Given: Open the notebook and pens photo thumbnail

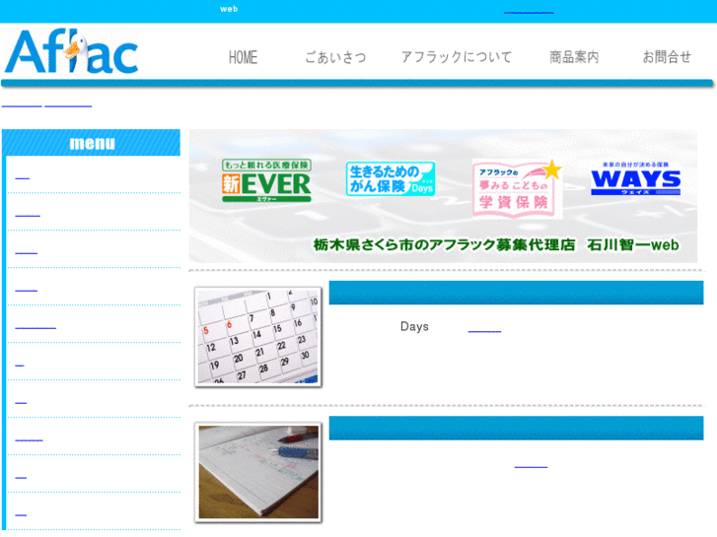Looking at the screenshot, I should [x=258, y=472].
